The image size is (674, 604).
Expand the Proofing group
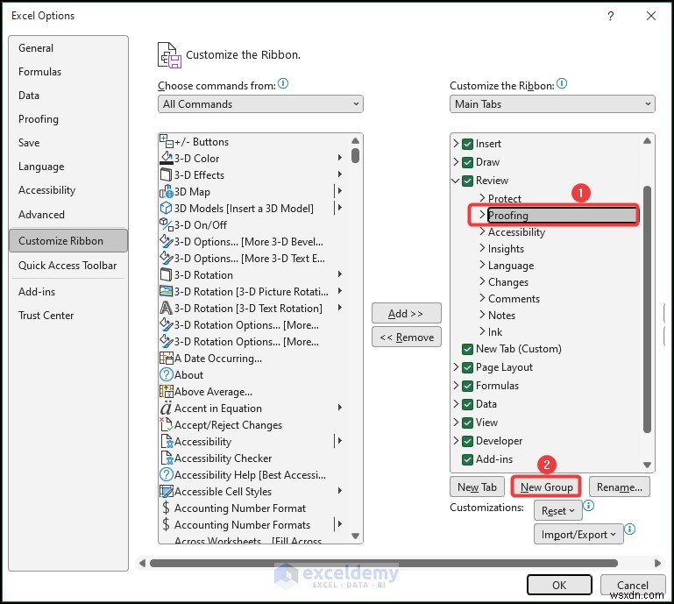pyautogui.click(x=482, y=215)
